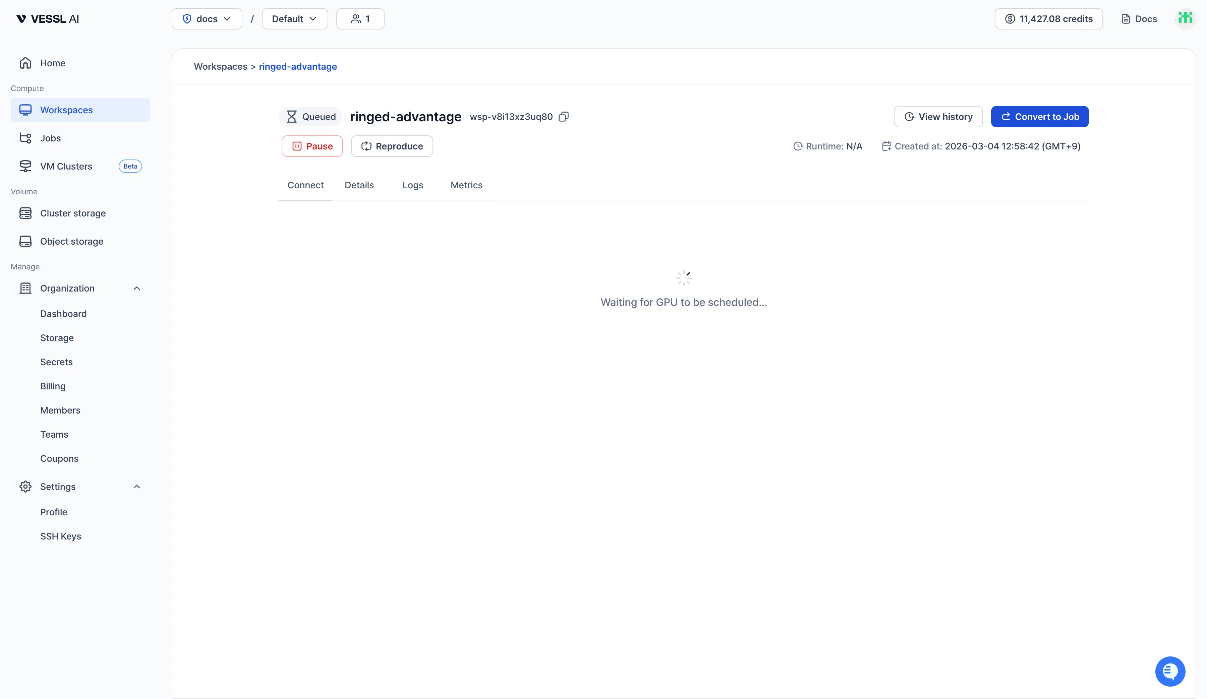Viewport: 1207px width, 699px height.
Task: Click the Jobs sidebar icon
Action: tap(25, 138)
